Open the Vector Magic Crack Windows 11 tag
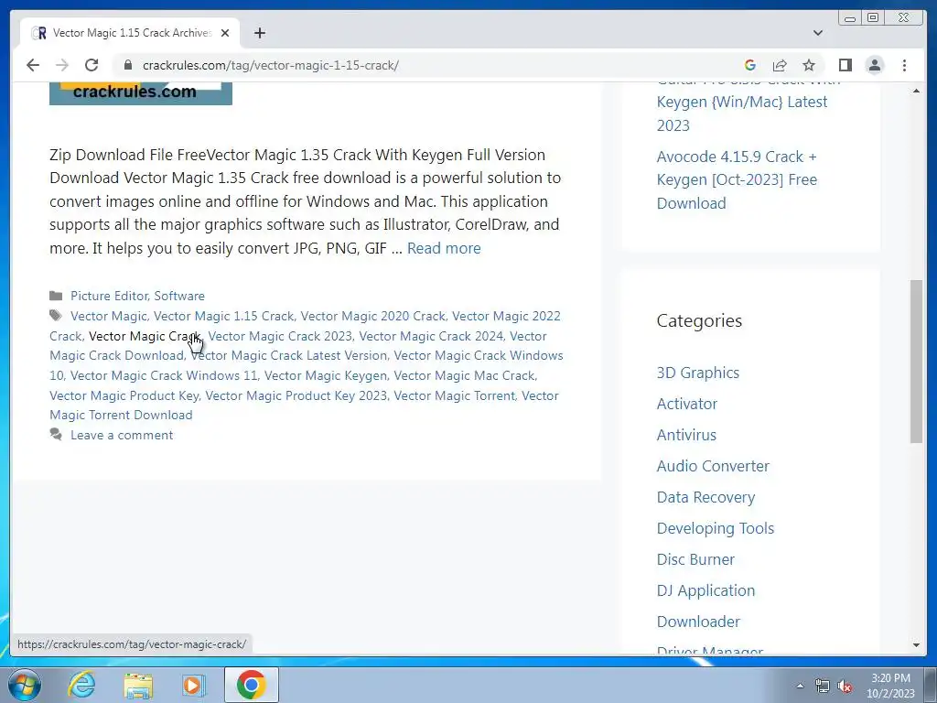The image size is (937, 703). tap(165, 375)
